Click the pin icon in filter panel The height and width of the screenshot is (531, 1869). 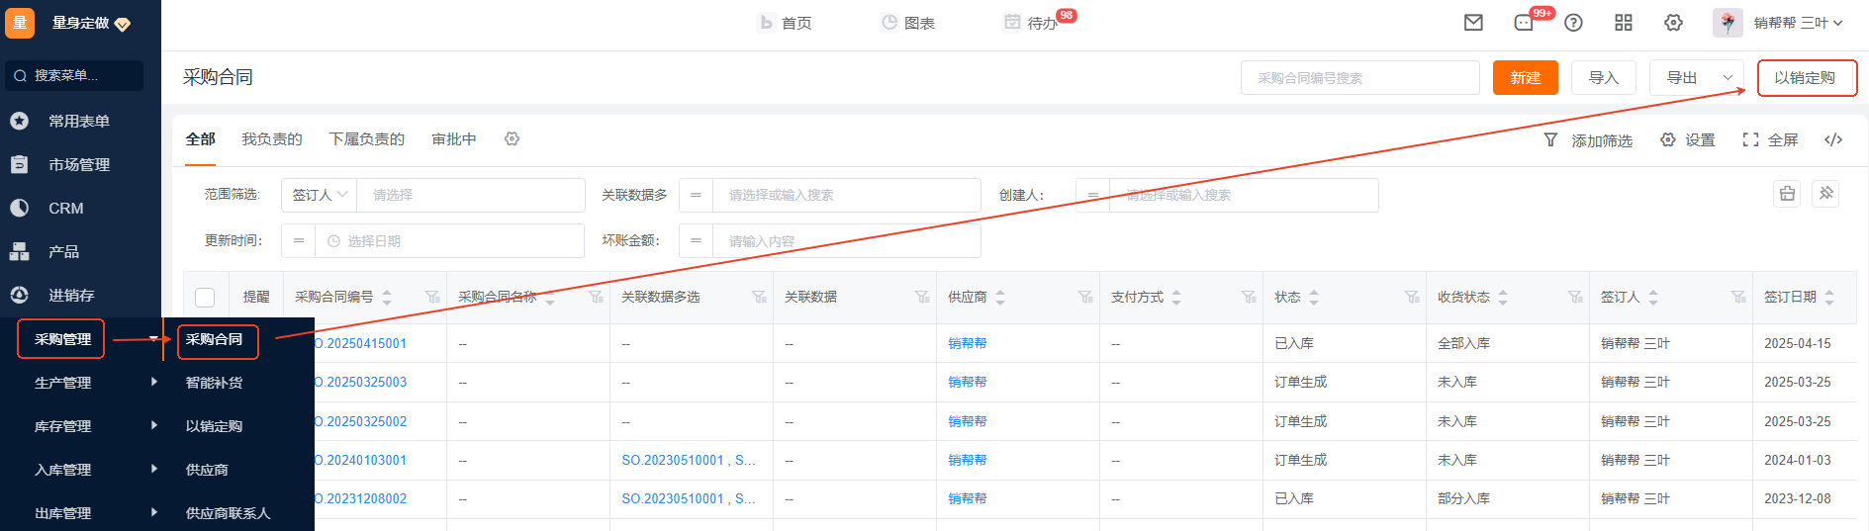click(1825, 194)
